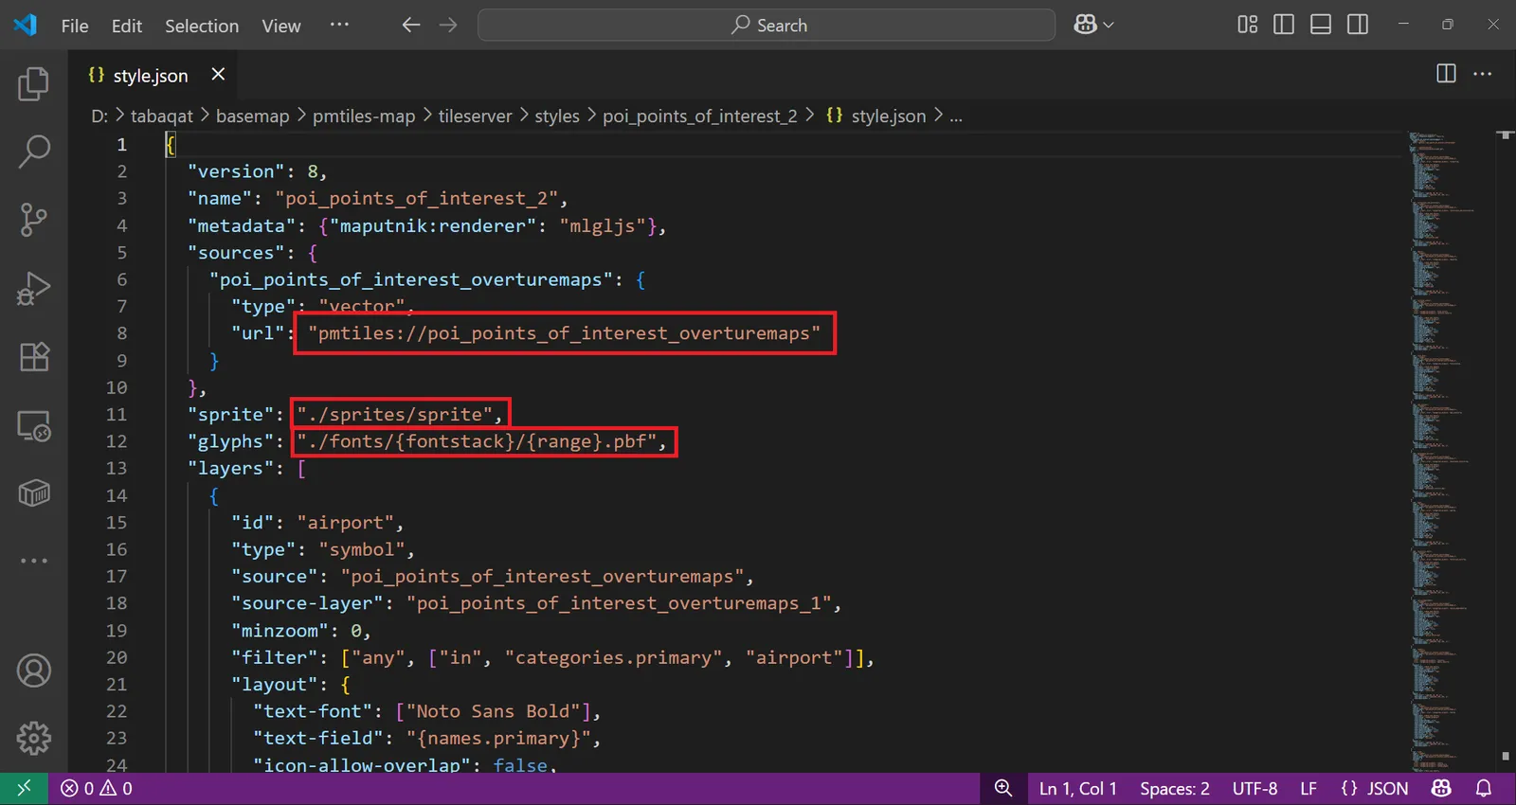The height and width of the screenshot is (805, 1516).
Task: Click the styles breadcrumb item
Action: (x=557, y=116)
